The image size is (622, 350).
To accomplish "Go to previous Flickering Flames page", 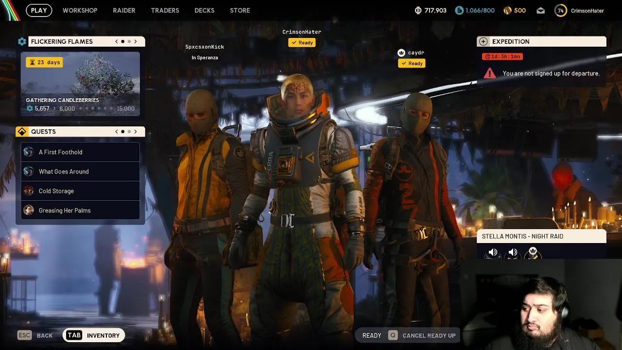I will point(117,41).
